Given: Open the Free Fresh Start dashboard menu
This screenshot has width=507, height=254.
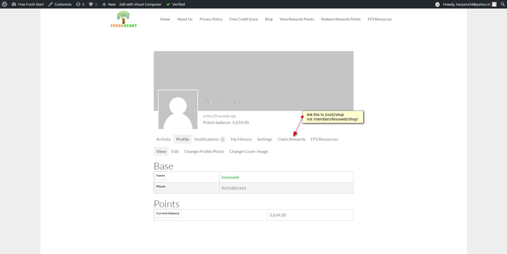Looking at the screenshot, I should click(28, 4).
